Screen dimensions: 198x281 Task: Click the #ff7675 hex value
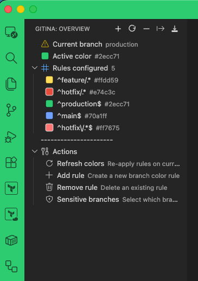pos(107,128)
